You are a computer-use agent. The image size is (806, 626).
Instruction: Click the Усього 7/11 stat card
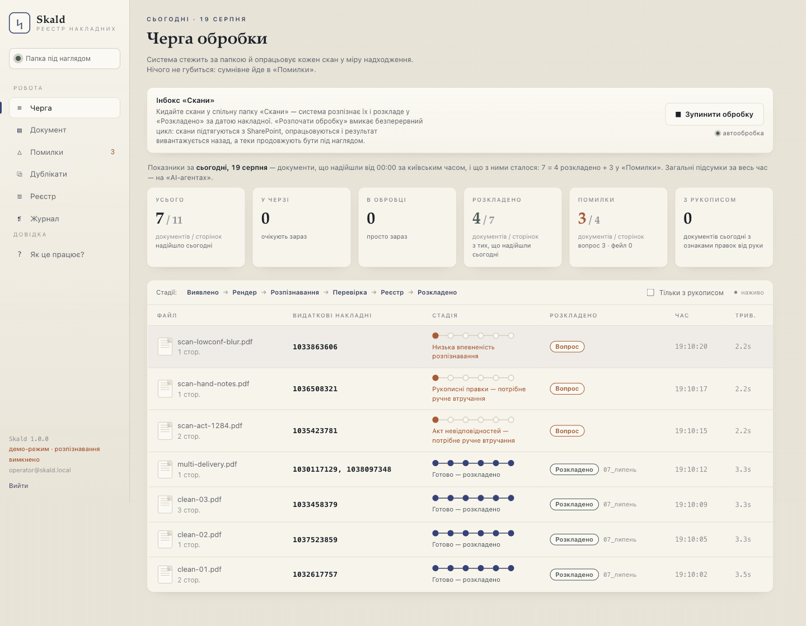[x=196, y=227]
